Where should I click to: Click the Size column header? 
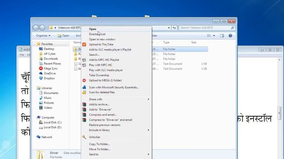(193, 42)
